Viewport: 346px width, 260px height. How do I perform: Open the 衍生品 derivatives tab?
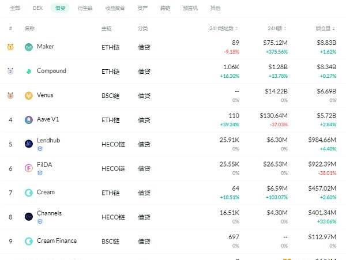tap(85, 9)
